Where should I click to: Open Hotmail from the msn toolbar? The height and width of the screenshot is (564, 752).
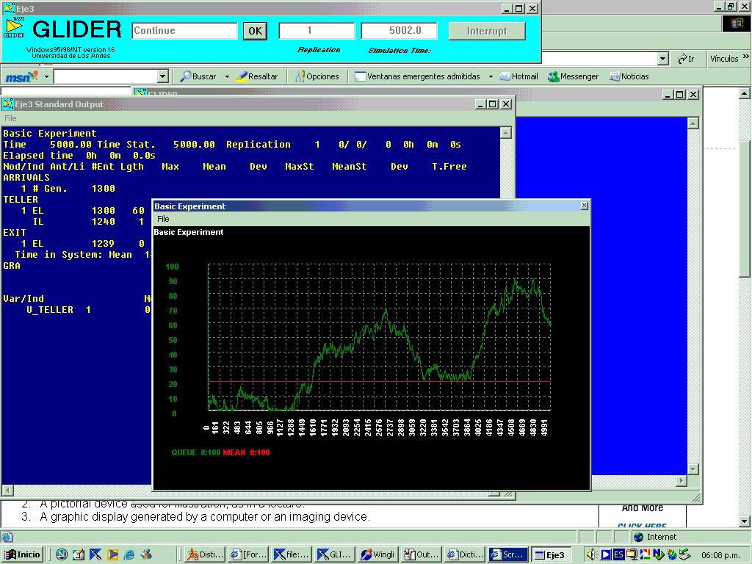519,76
